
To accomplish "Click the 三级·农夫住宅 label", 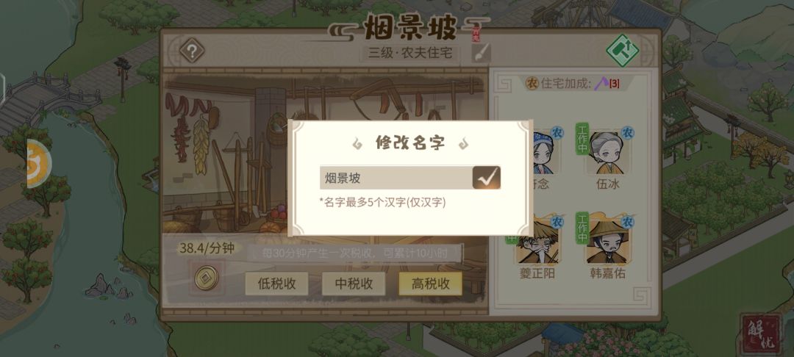I will pos(410,53).
